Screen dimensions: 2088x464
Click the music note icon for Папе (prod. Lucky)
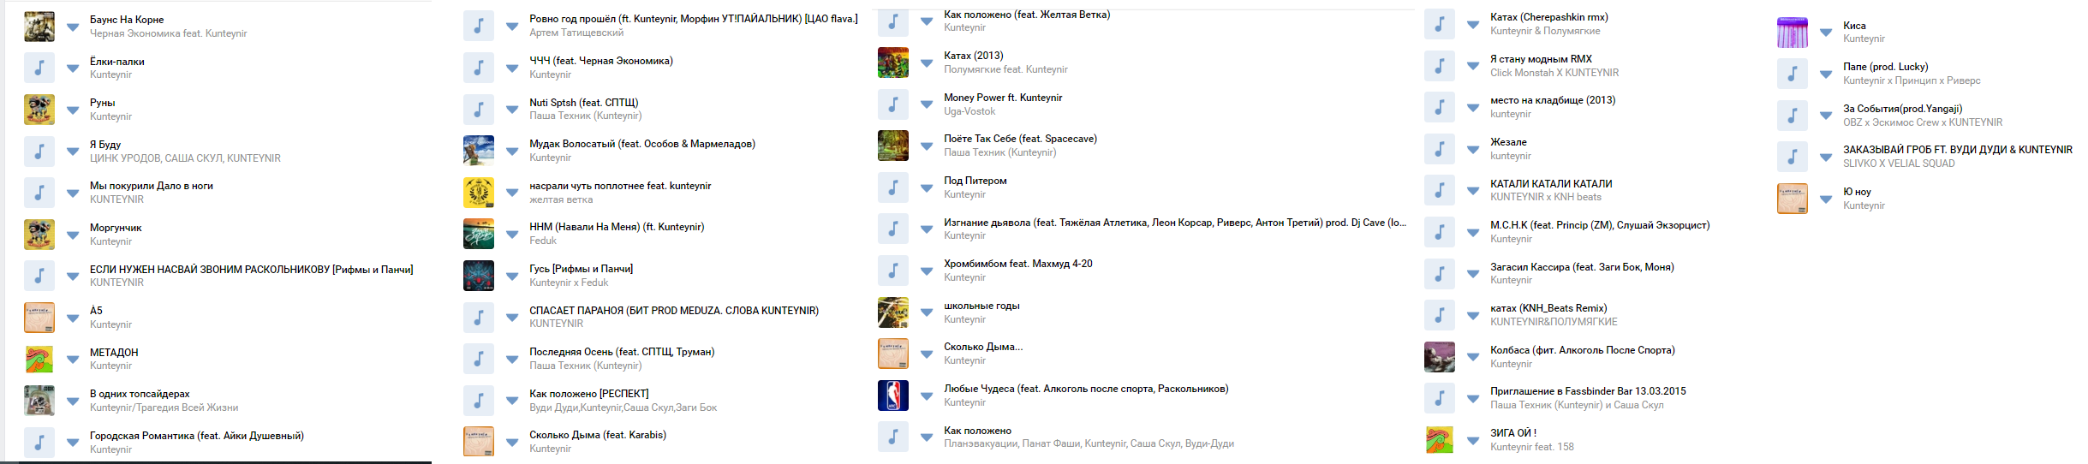click(1793, 74)
